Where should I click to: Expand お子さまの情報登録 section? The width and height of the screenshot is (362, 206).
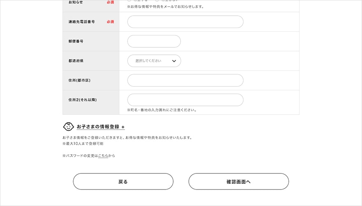pos(100,127)
